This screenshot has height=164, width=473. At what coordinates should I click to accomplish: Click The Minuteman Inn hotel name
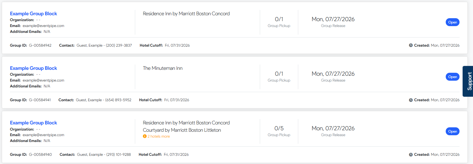point(163,68)
